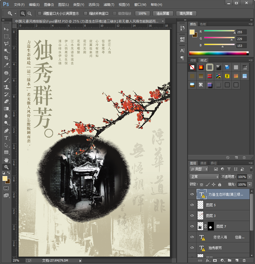Screen dimensions: 255x264
Task: Open the 窗口(W) menu
Action: pos(140,5)
